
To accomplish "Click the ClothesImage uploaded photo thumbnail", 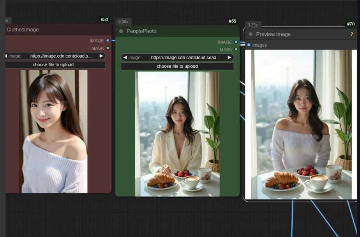I will (53, 132).
